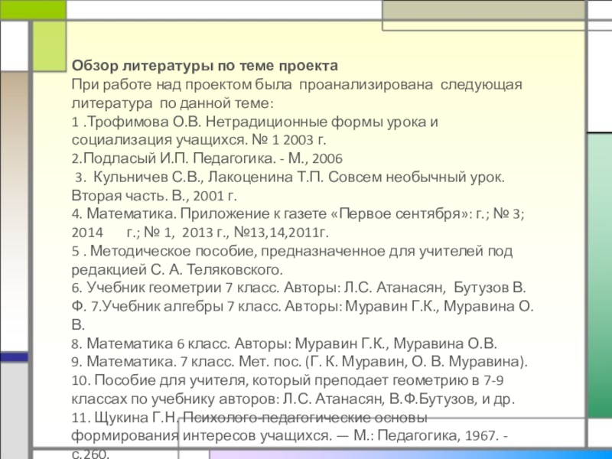Click the line 'литература по данной теме:'
Image resolution: width=612 pixels, height=459 pixels.
point(173,103)
